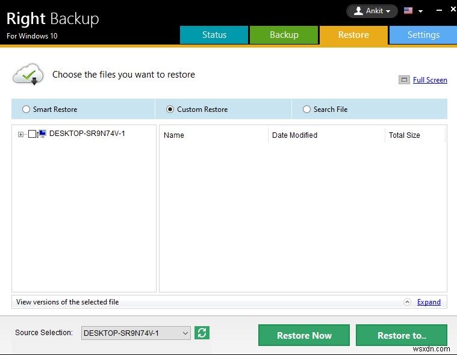Select the Search File radio button

pyautogui.click(x=306, y=110)
